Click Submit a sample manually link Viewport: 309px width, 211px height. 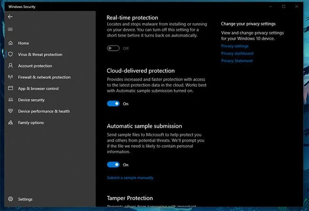click(130, 178)
